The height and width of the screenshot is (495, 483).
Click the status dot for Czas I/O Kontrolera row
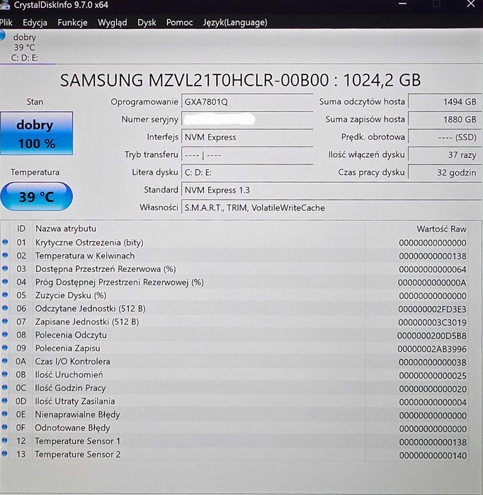click(x=5, y=361)
